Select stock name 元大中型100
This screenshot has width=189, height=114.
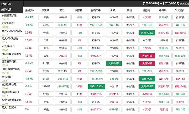pyautogui.click(x=9, y=108)
